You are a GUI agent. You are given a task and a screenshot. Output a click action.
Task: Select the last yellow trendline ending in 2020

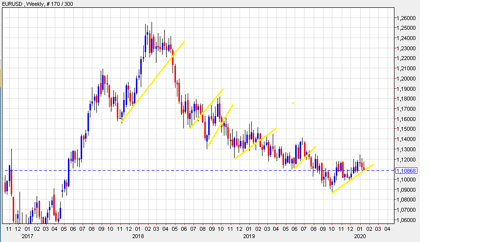coord(352,179)
